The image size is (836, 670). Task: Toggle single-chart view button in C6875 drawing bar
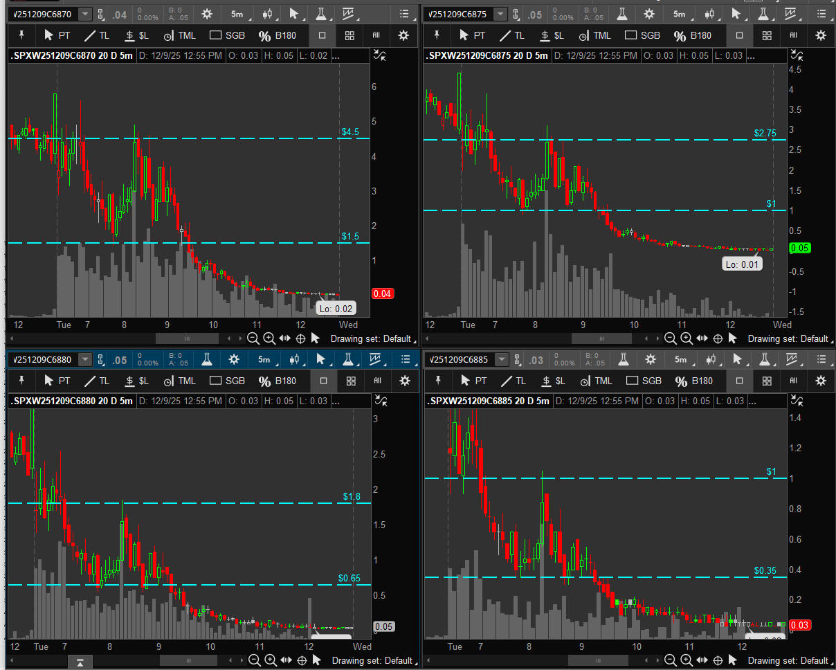(739, 35)
